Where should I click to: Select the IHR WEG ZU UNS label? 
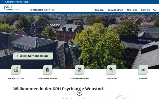[x=16, y=78]
